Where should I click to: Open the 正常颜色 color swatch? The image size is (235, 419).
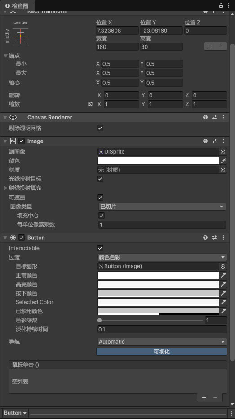(x=158, y=275)
